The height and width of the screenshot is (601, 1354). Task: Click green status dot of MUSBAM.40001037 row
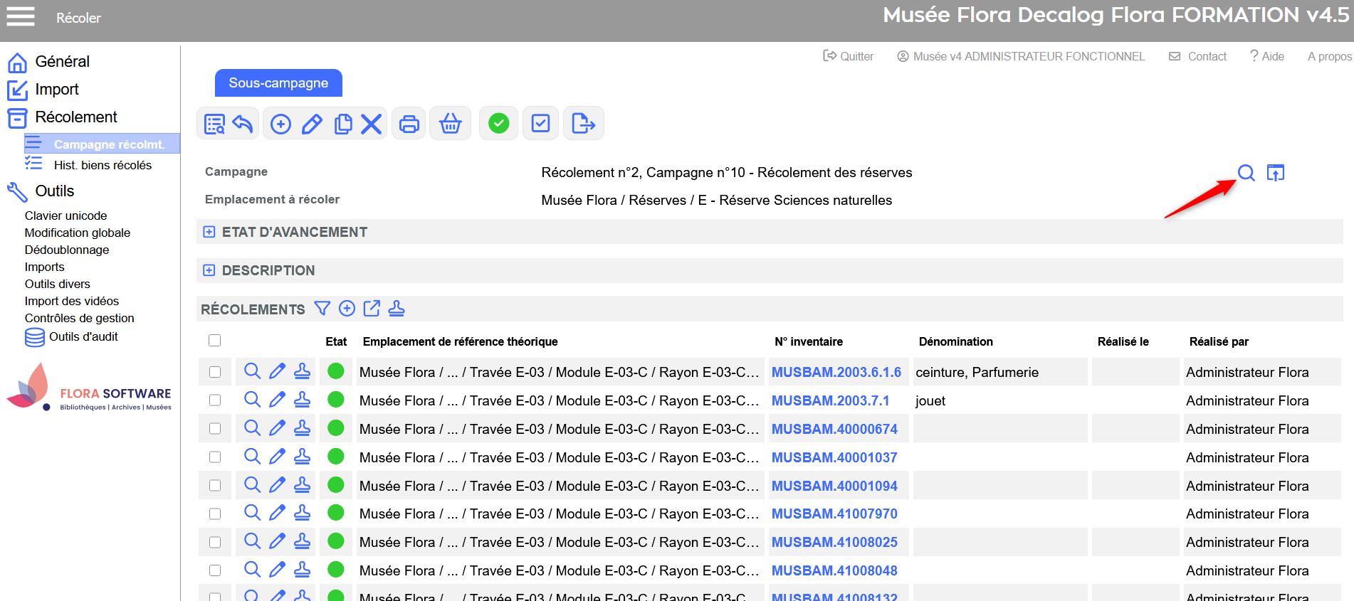click(336, 457)
